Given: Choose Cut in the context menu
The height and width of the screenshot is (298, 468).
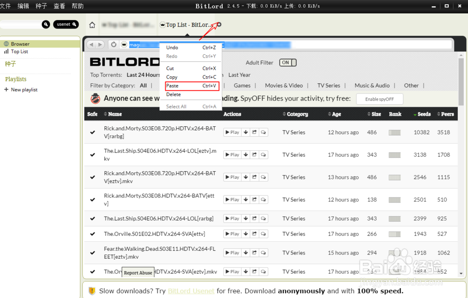Looking at the screenshot, I should (191, 68).
